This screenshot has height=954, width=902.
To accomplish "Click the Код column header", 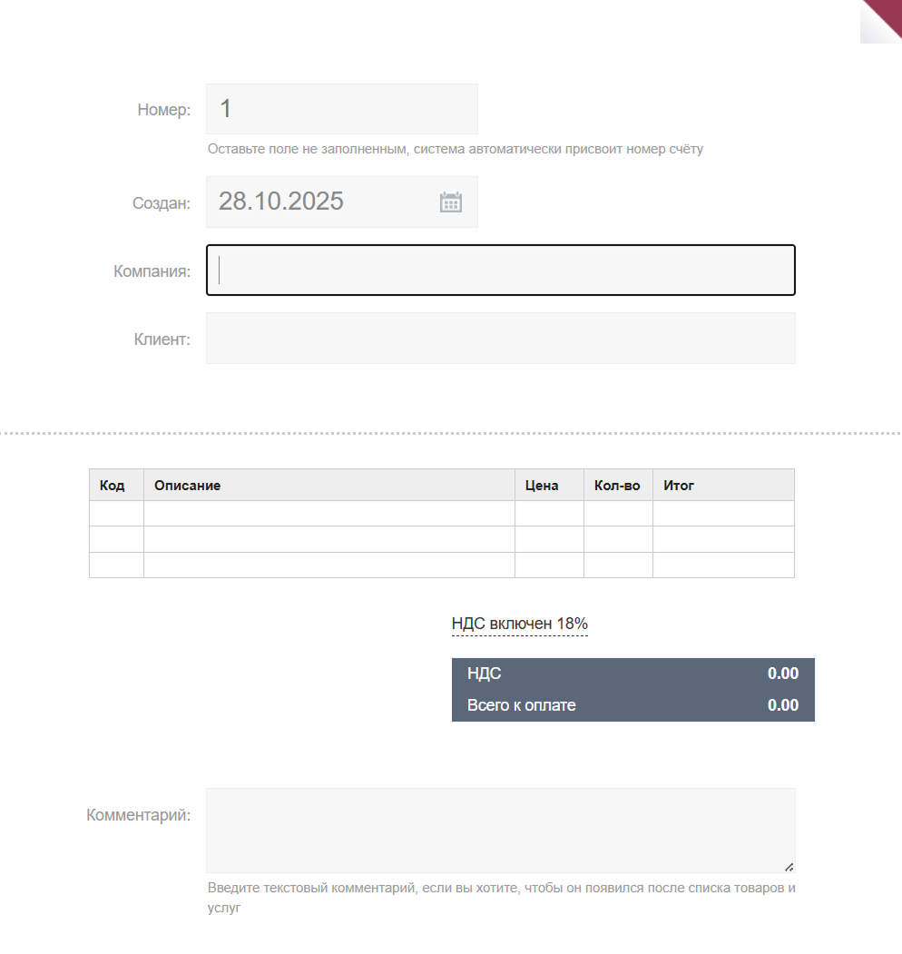I will tap(113, 486).
